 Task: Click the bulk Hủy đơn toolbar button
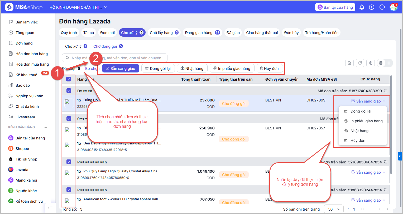click(x=270, y=69)
